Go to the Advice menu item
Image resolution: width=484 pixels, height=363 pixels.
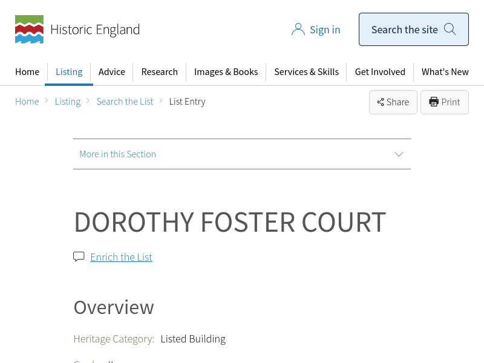click(112, 71)
